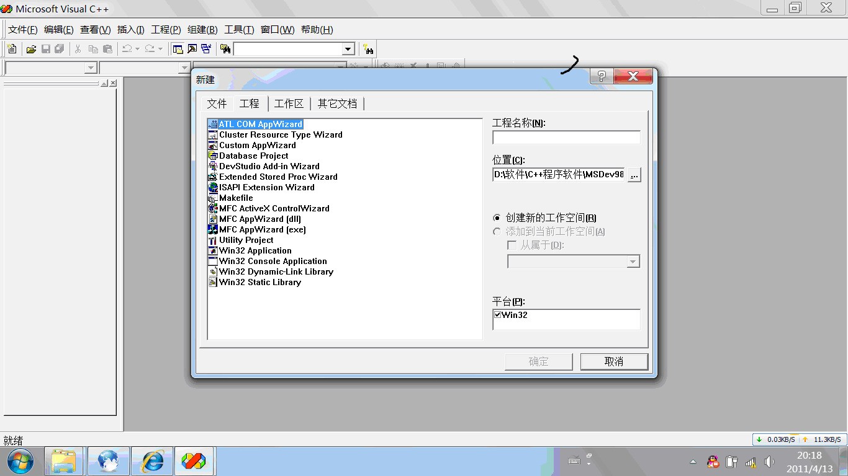848x476 pixels.
Task: Click the 位置 path input field
Action: coord(559,174)
